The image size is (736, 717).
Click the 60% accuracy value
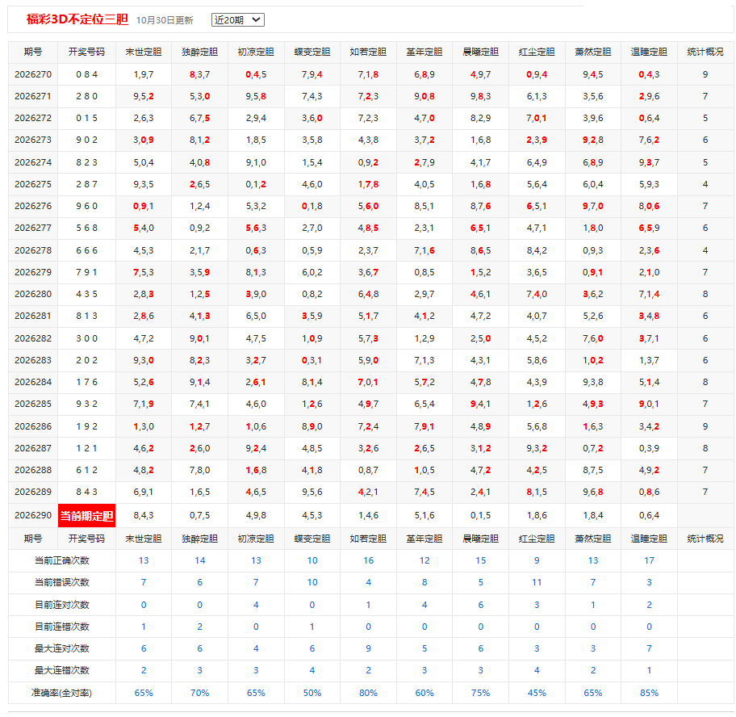(x=424, y=693)
